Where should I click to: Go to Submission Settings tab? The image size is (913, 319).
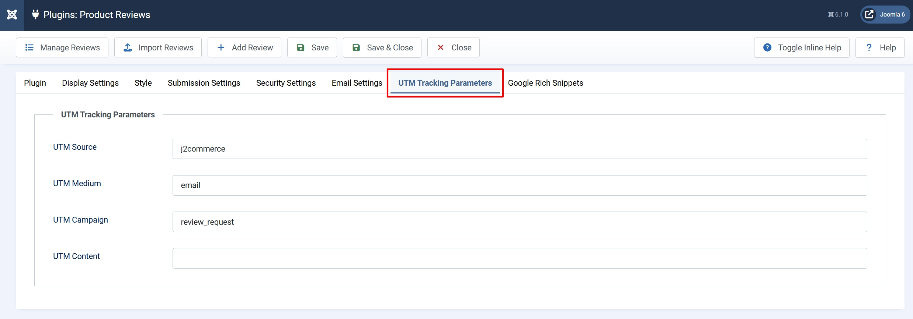[204, 83]
